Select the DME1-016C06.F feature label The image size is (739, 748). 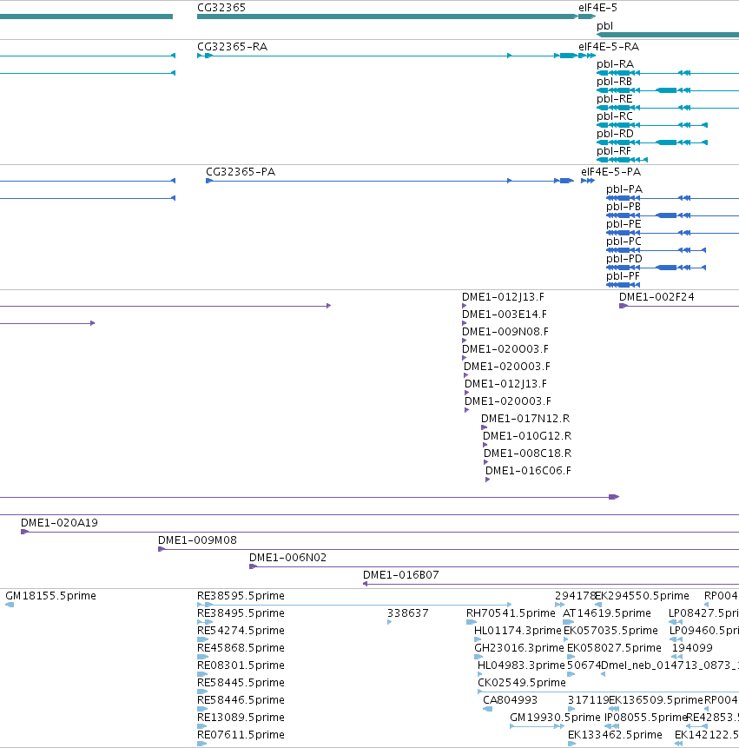tap(528, 471)
